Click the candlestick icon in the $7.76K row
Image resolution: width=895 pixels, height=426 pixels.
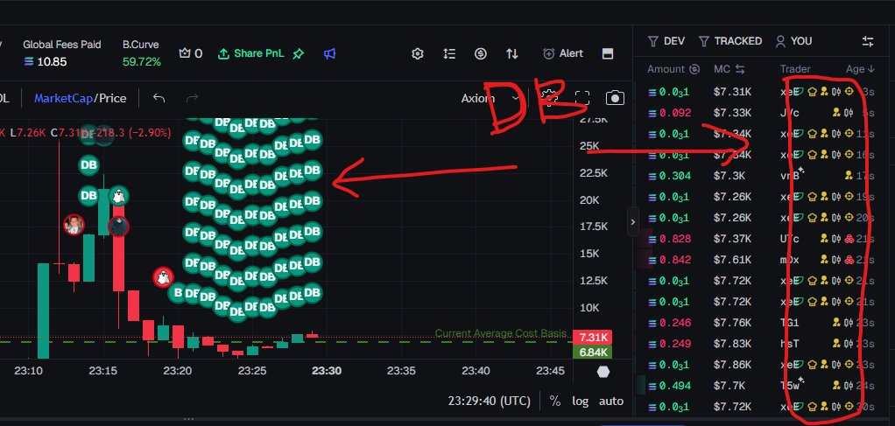[x=849, y=322]
